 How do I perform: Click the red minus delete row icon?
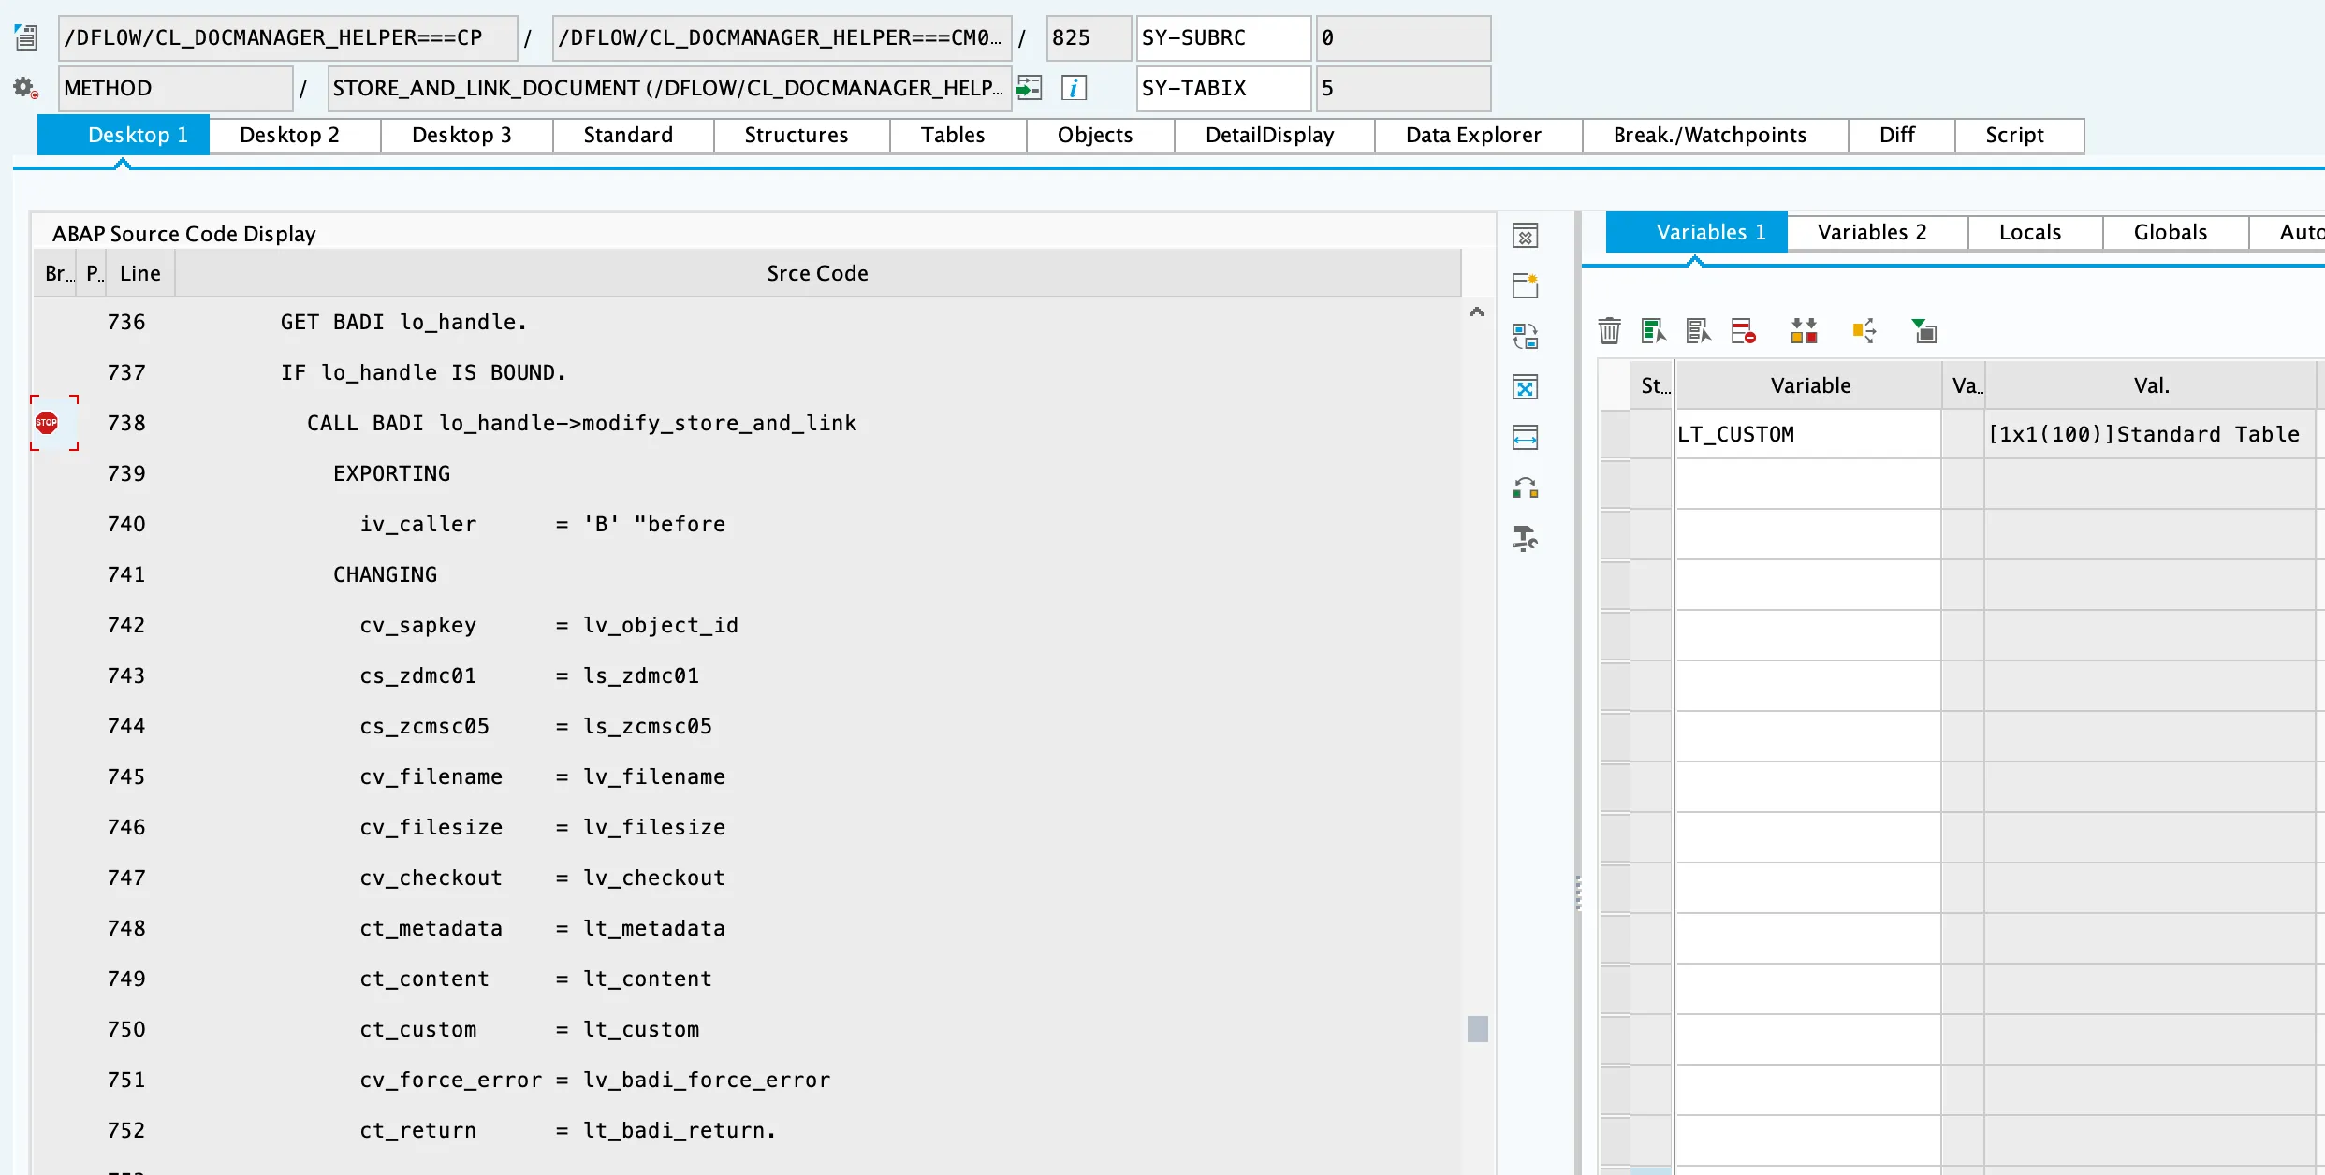1743,331
